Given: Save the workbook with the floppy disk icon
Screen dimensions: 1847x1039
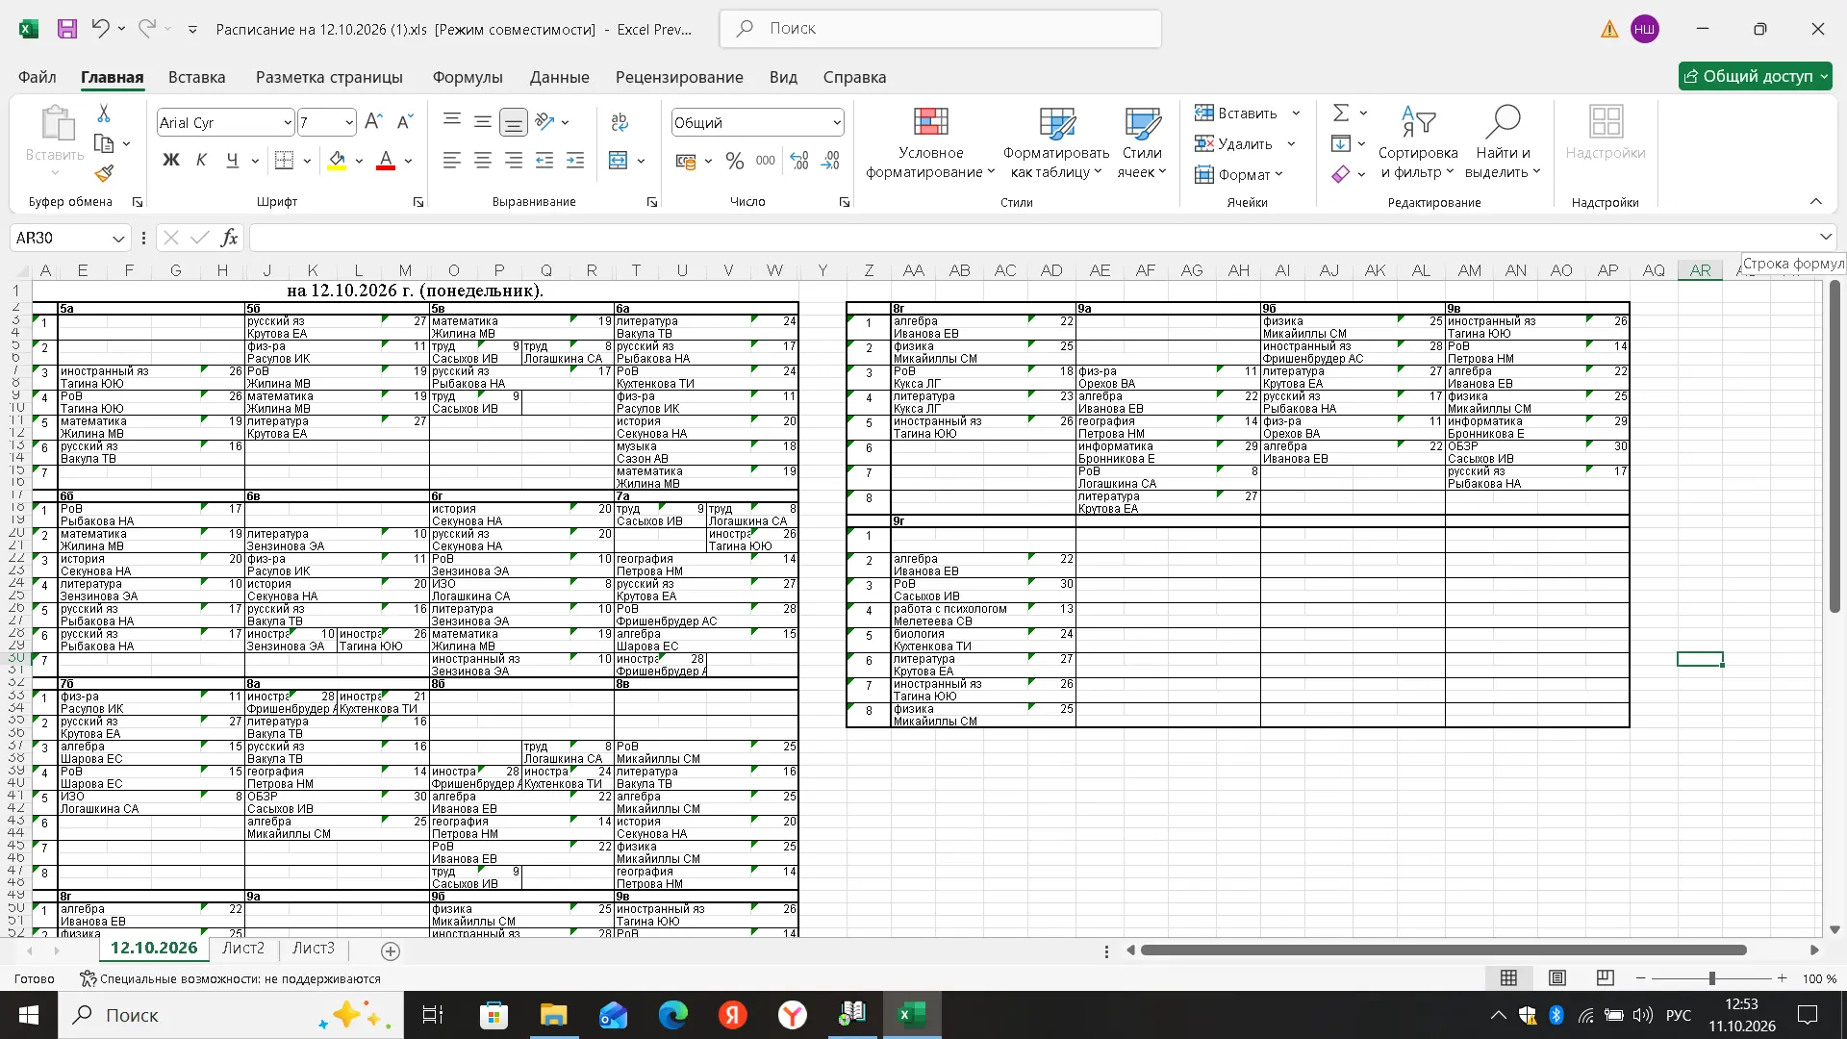Looking at the screenshot, I should tap(67, 29).
